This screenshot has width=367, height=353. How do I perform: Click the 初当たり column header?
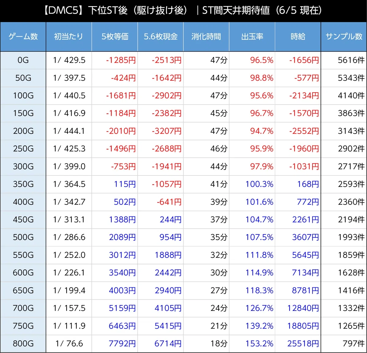[69, 37]
